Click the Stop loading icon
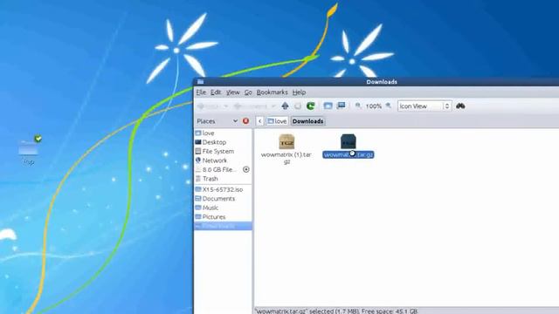The height and width of the screenshot is (314, 559). click(x=298, y=106)
